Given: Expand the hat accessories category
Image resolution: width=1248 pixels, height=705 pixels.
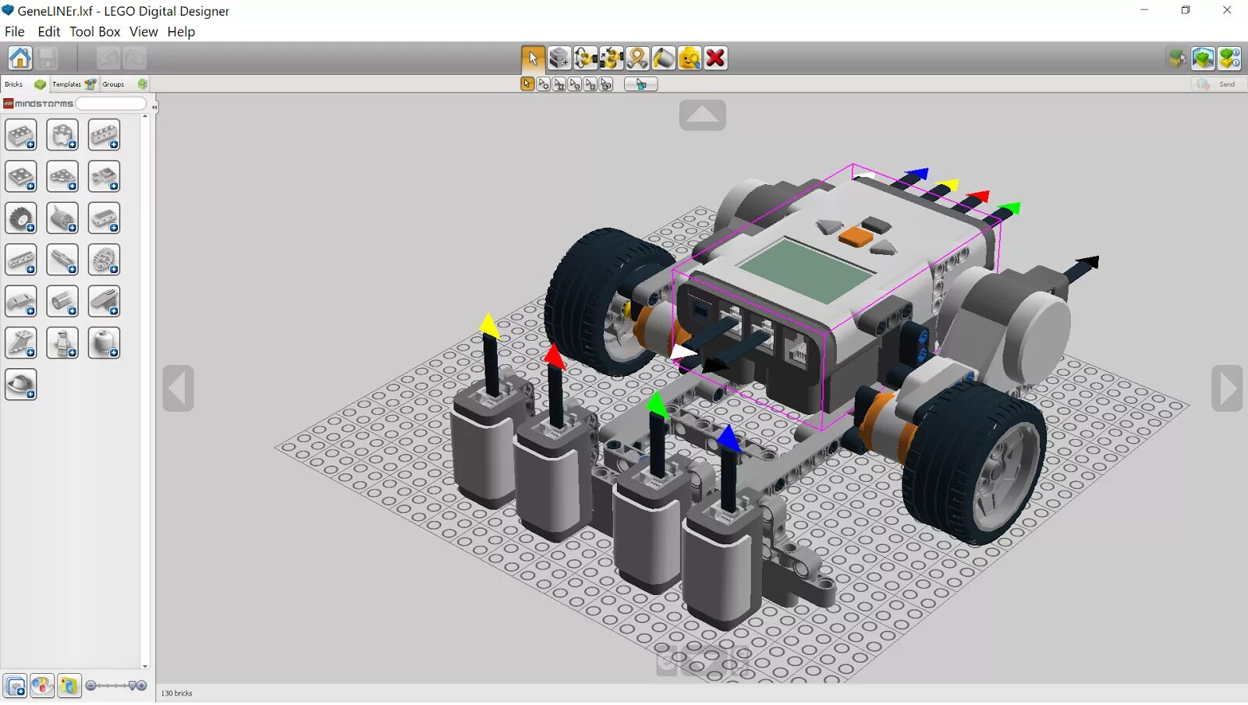Looking at the screenshot, I should [21, 384].
